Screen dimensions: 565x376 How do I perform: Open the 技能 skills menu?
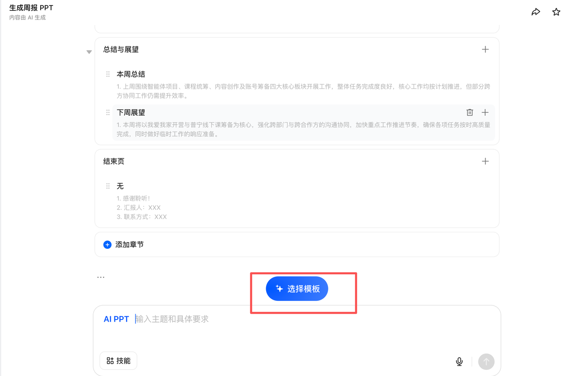click(118, 361)
